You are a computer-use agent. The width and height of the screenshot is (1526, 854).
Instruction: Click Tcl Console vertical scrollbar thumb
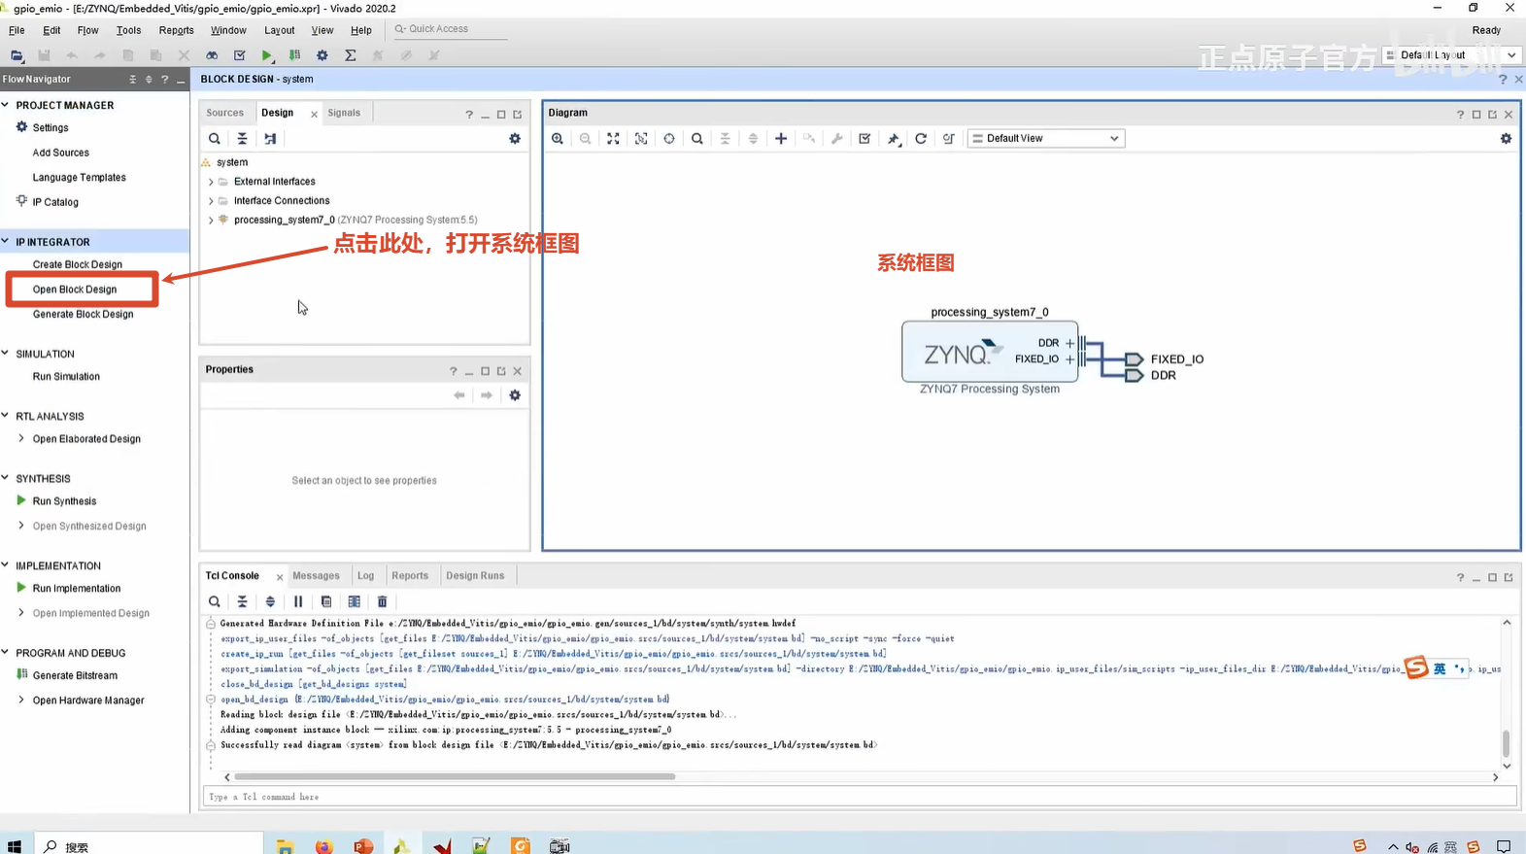pyautogui.click(x=1507, y=743)
